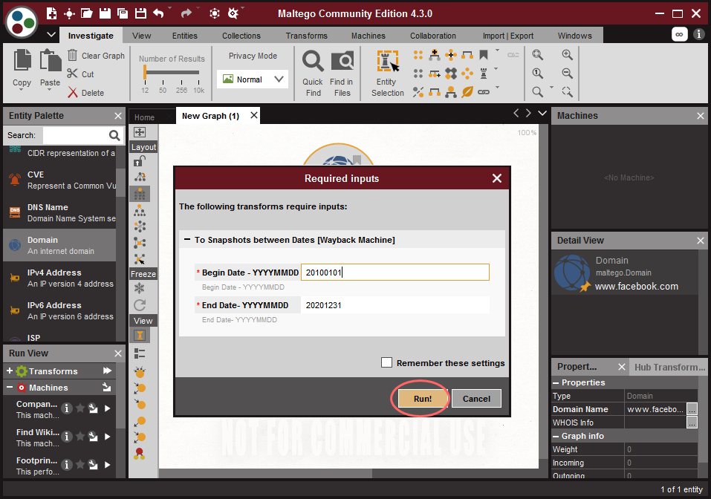This screenshot has width=711, height=499.
Task: Open the application menu dropdown arrow
Action: 51,34
